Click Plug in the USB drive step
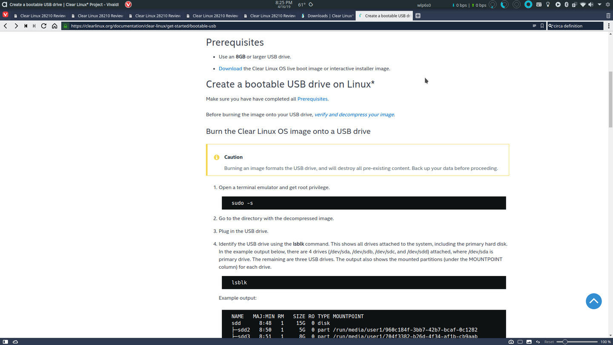 [x=243, y=231]
